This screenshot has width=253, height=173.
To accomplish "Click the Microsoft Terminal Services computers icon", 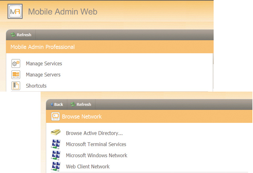I will click(x=56, y=144).
